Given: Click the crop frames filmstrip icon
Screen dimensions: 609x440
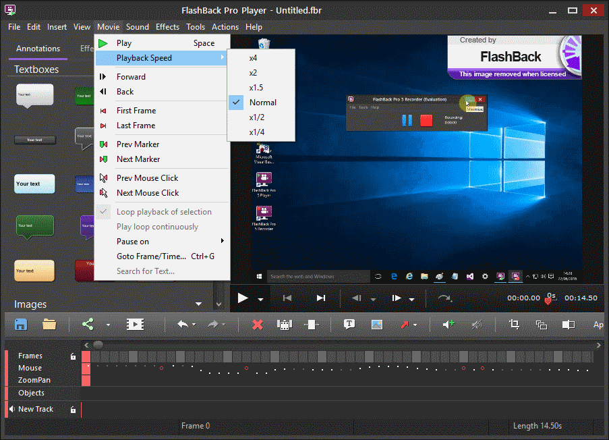Looking at the screenshot, I should 285,324.
